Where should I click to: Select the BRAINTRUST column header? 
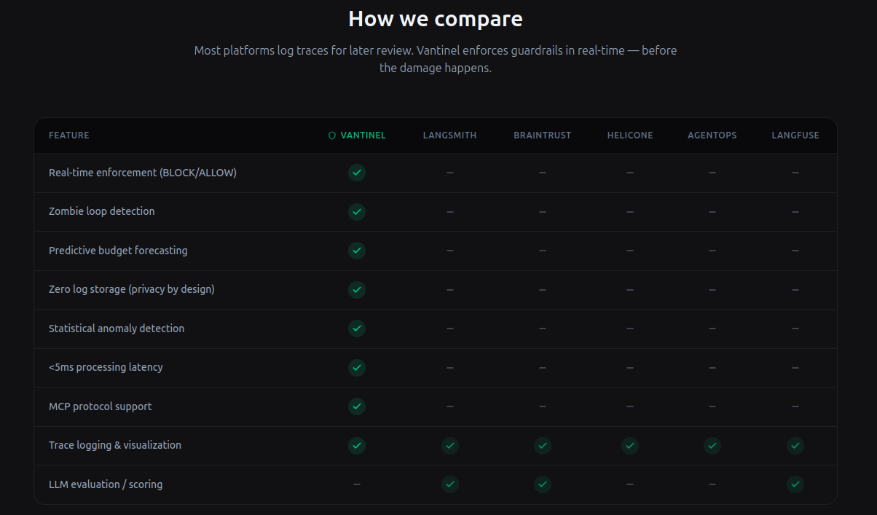[x=543, y=135]
